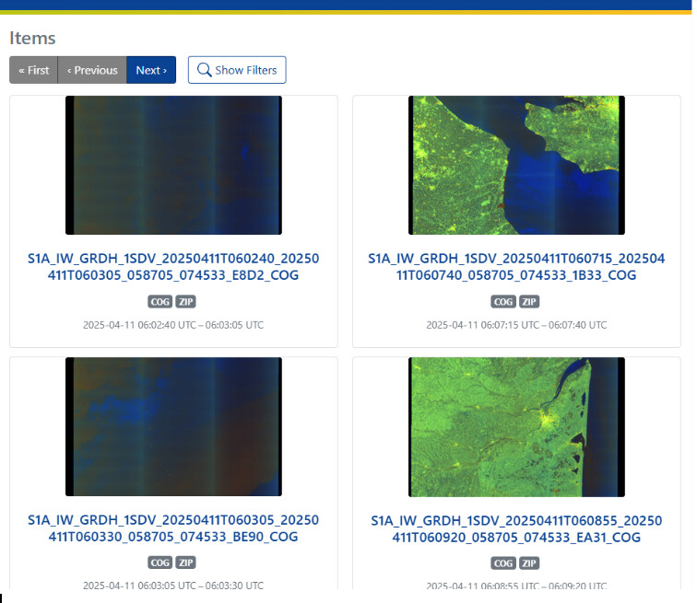Viewport: 697px width, 603px height.
Task: Open thumbnail of item ending 1B33_COG
Action: (516, 165)
